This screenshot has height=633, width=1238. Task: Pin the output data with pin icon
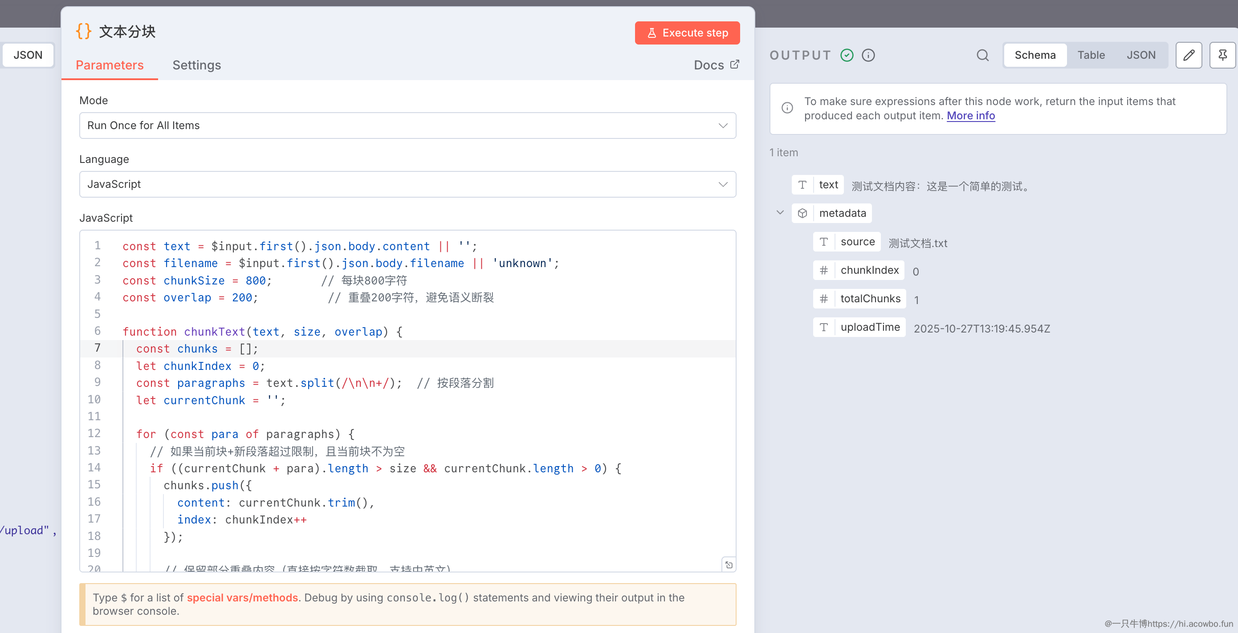click(x=1222, y=55)
